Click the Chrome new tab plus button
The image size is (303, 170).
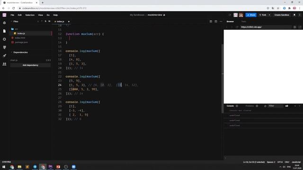pos(43,3)
